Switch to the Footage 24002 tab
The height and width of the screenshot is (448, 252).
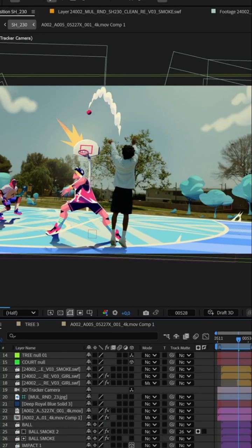tap(231, 12)
